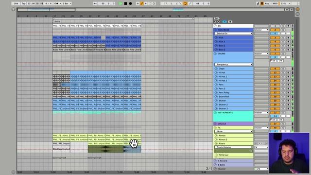
Task: Unfold the A Reverb return track
Action: point(215,161)
